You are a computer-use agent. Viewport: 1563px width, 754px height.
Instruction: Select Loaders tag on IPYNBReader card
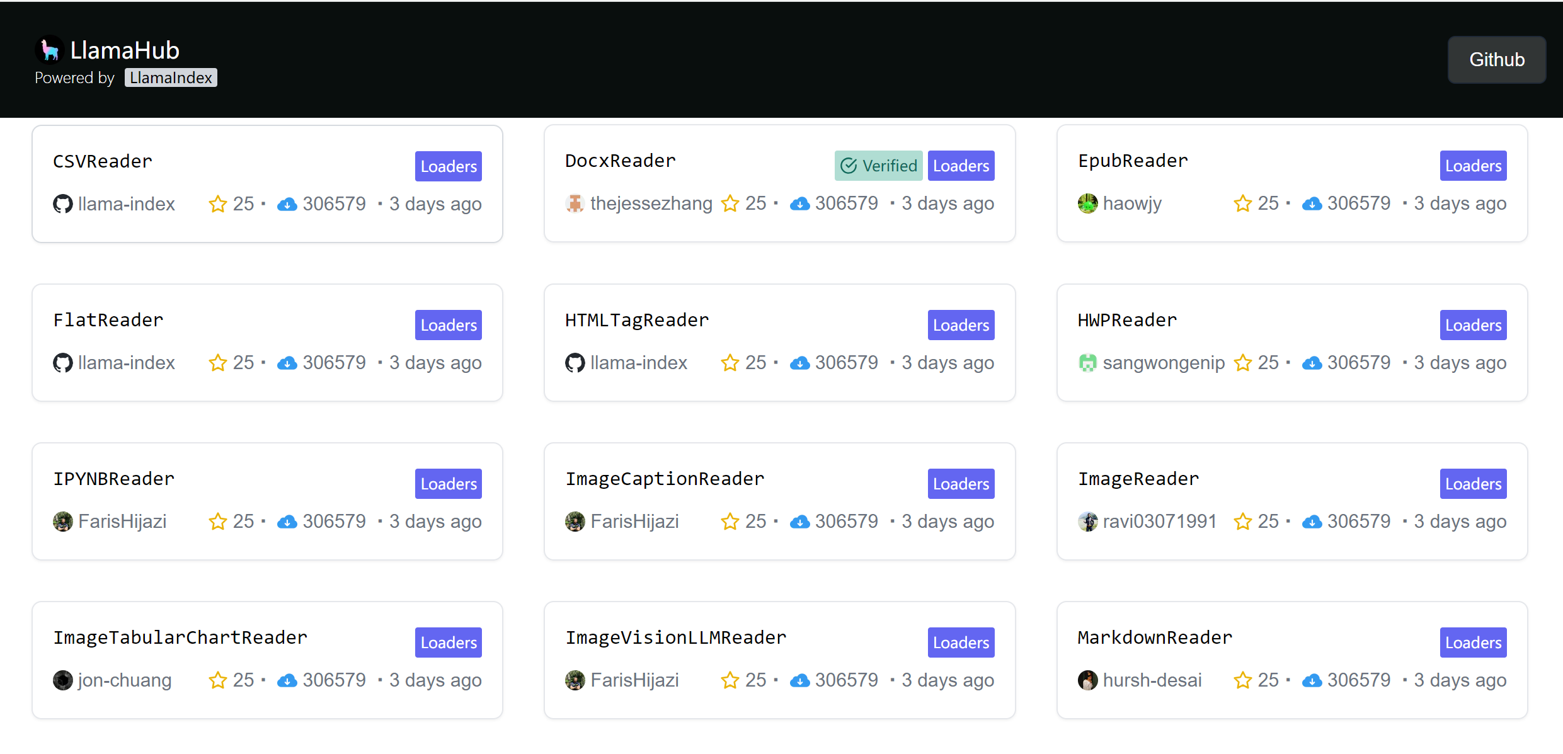[x=449, y=484]
